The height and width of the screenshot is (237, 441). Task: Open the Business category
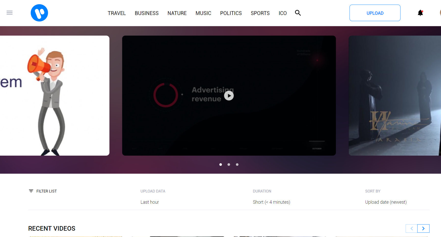(x=147, y=13)
